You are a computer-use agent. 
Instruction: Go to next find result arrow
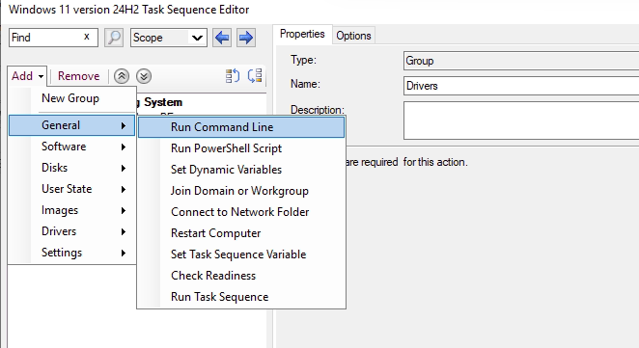pyautogui.click(x=246, y=38)
